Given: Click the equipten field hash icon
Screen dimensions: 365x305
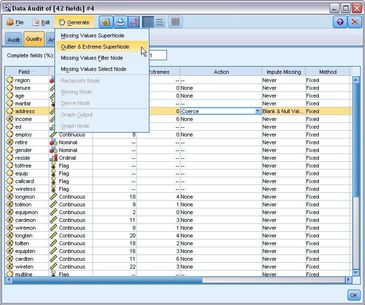Looking at the screenshot, I should (10, 251).
